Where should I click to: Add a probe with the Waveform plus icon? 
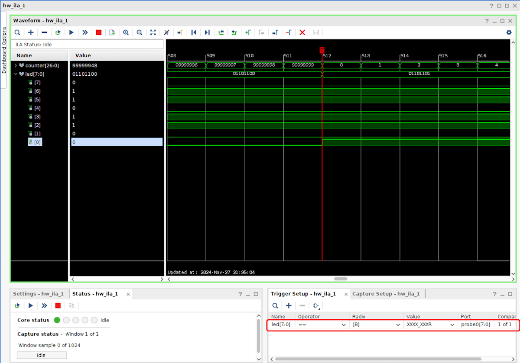click(31, 32)
